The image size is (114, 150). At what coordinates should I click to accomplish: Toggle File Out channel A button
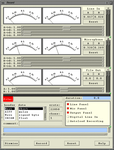click(88, 74)
